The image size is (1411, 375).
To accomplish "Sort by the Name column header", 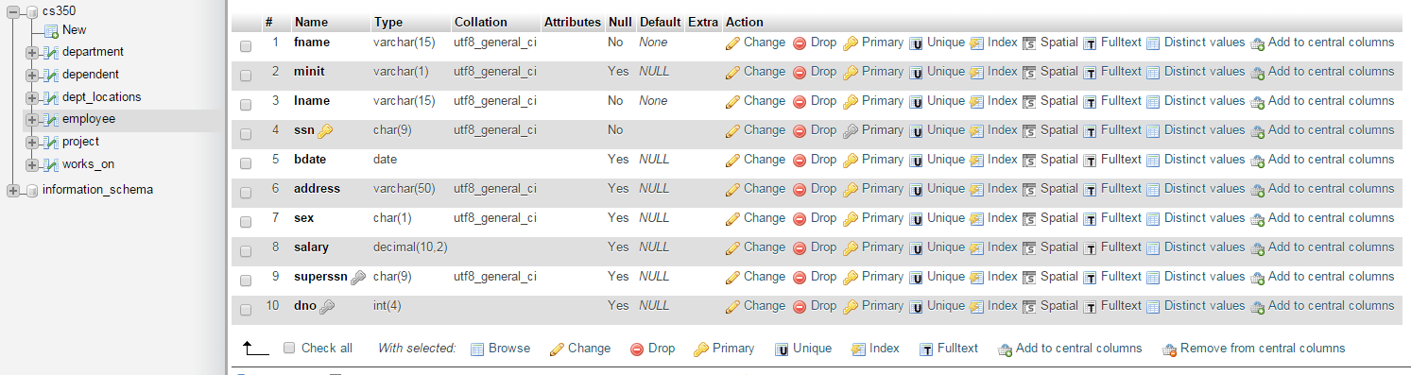I will tap(310, 22).
